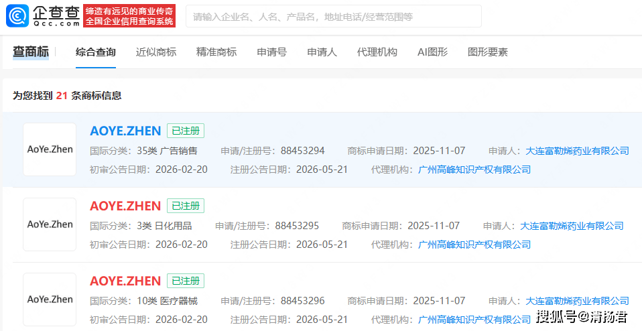Open AoYe.Zhen thumbnail for 3类 trademark
Viewport: 642px width, 331px height.
tap(50, 224)
